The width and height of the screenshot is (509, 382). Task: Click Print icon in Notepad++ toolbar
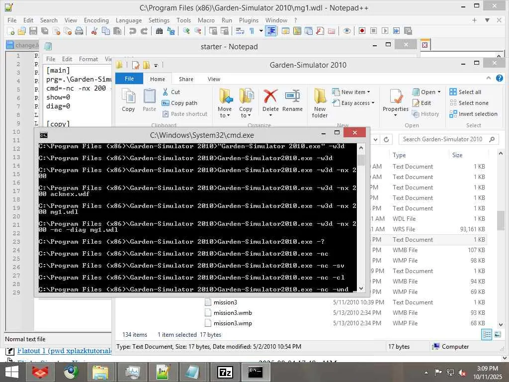79,31
